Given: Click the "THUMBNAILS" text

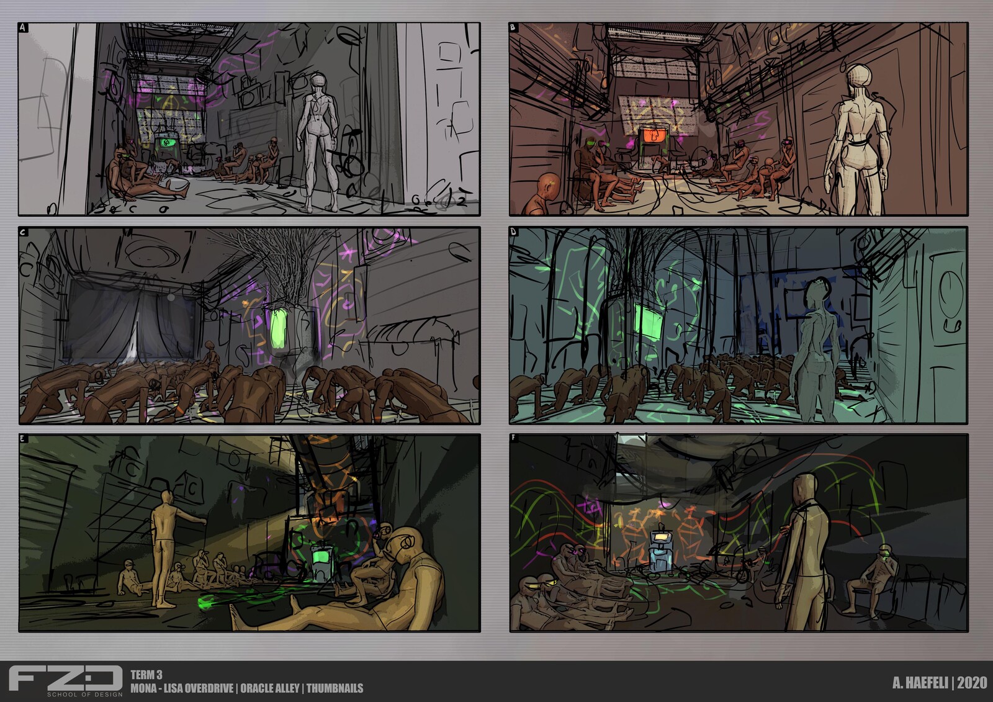Looking at the screenshot, I should pyautogui.click(x=335, y=688).
